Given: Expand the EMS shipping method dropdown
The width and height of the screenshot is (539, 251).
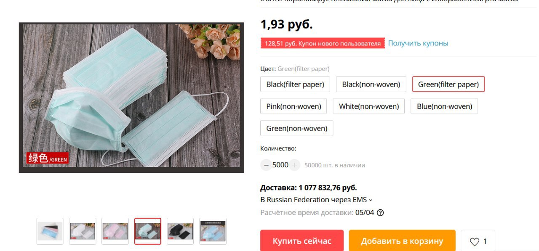Looking at the screenshot, I should tap(316, 200).
